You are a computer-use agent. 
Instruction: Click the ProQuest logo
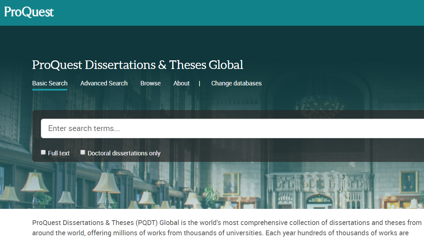[29, 12]
